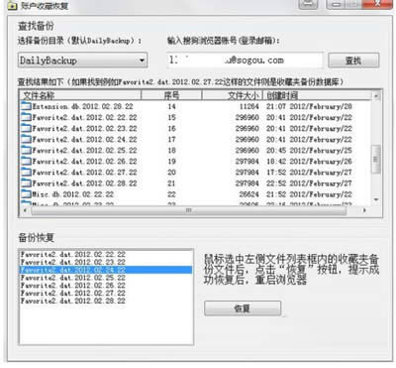Click Extension.db.2012.02.28.22 file name in results
Screen dimensions: 396x368
tap(82, 106)
